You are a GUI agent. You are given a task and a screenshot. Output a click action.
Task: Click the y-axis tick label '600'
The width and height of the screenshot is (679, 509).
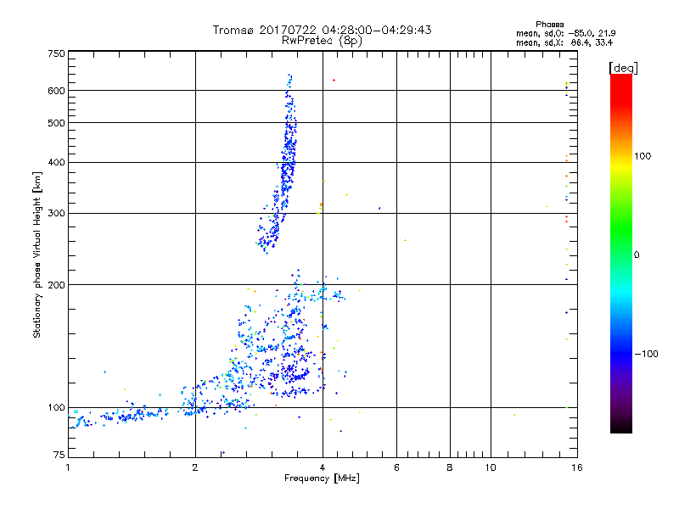click(x=56, y=91)
